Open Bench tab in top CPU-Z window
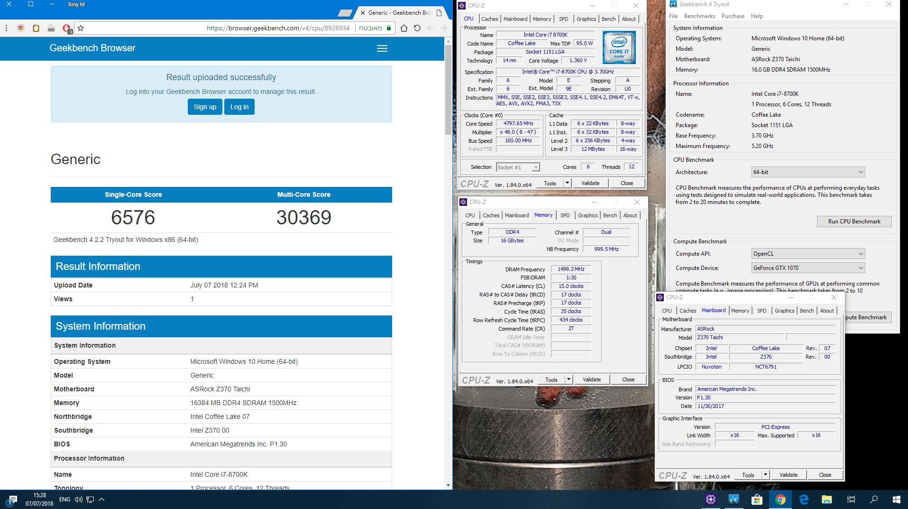This screenshot has height=509, width=908. click(x=608, y=19)
